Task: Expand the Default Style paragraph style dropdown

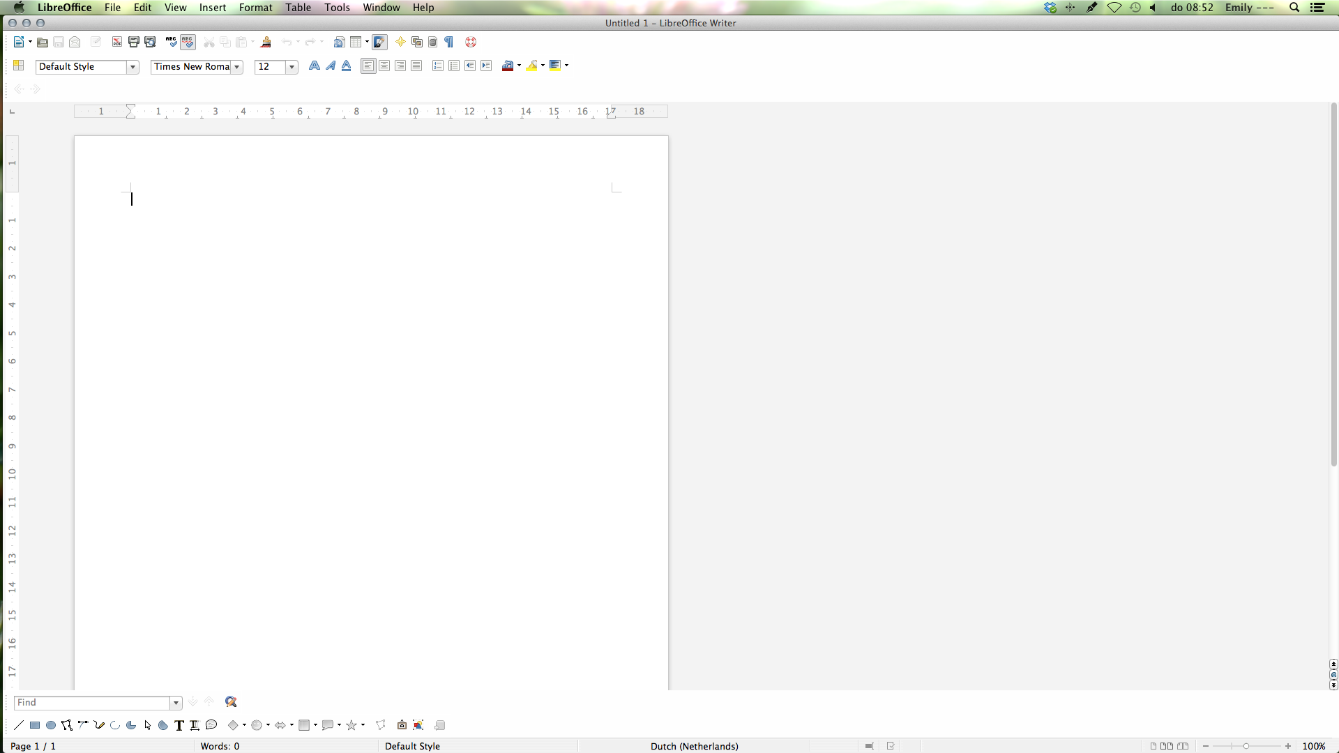Action: point(133,67)
